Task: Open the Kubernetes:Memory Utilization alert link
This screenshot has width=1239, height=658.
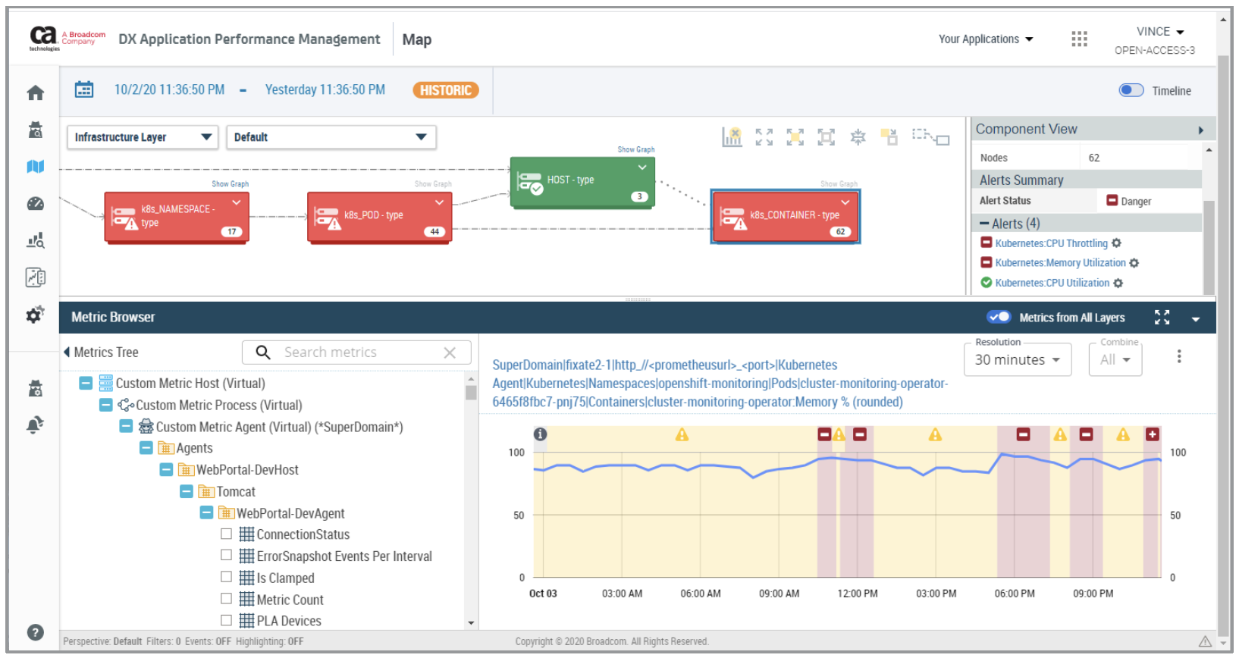Action: coord(1060,263)
